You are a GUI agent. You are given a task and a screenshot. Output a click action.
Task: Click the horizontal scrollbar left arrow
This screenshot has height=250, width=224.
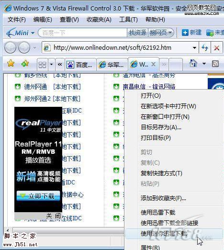pos(7,230)
